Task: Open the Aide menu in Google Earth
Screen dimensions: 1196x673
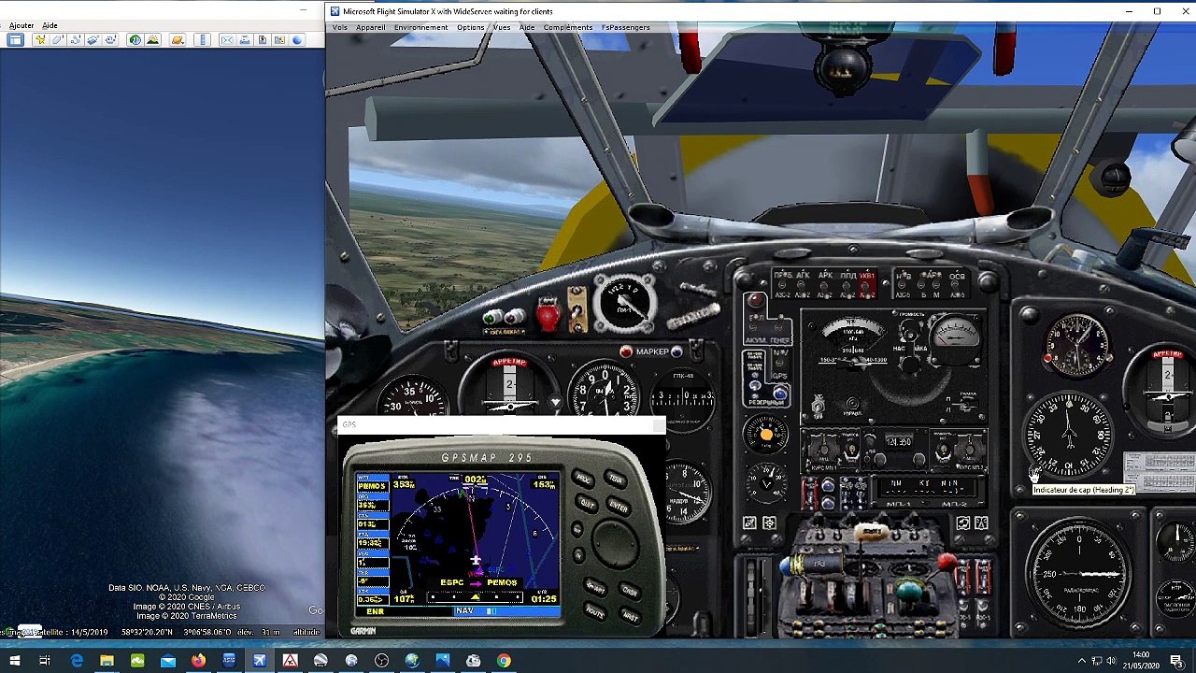Action: coord(50,25)
